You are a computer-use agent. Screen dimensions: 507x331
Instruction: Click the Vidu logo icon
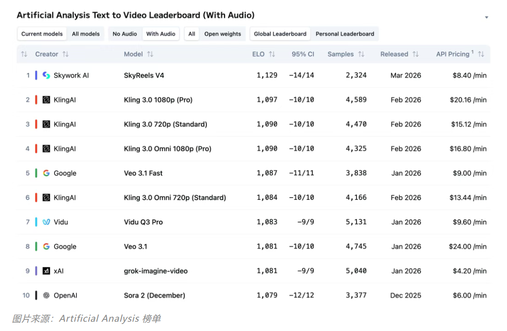pos(46,222)
